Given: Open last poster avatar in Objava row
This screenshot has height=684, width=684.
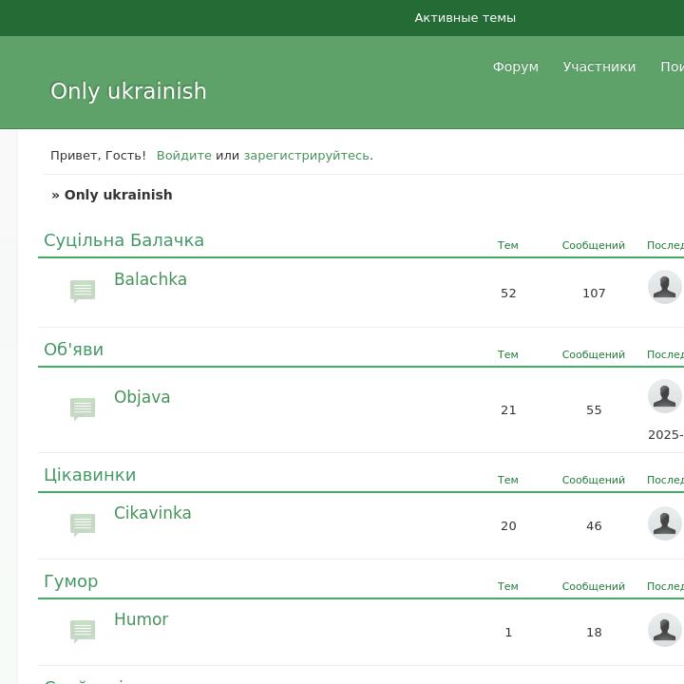Looking at the screenshot, I should [664, 396].
